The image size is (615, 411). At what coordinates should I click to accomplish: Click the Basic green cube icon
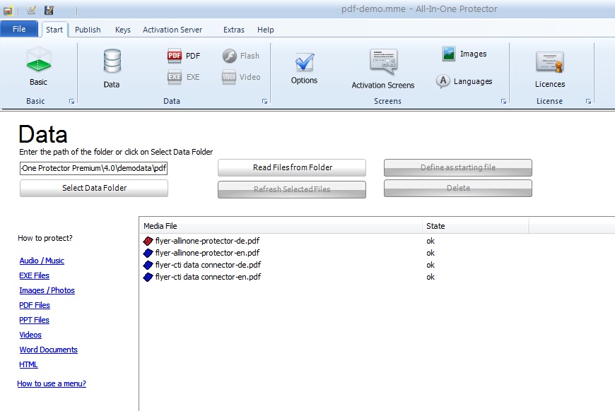click(38, 62)
